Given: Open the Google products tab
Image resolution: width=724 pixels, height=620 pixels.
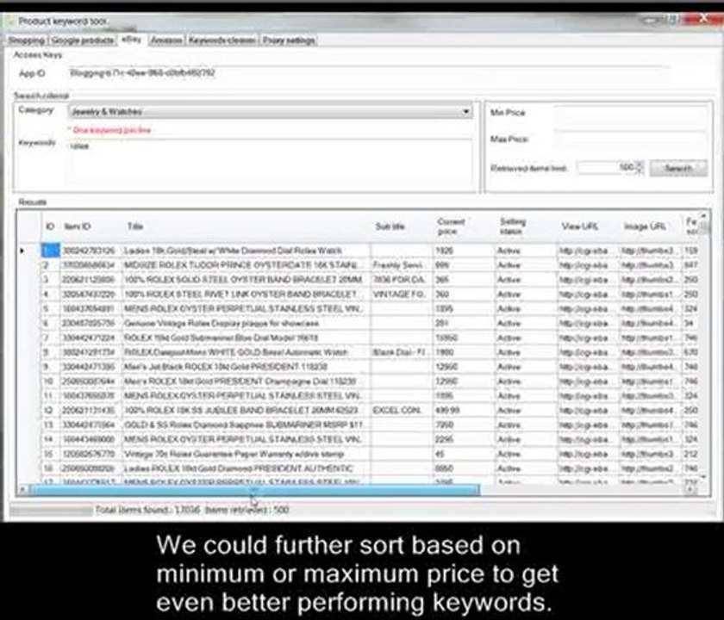Looking at the screenshot, I should pos(83,40).
